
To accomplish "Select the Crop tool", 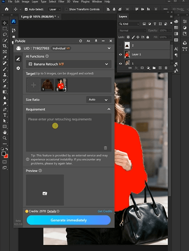I will pyautogui.click(x=5, y=46).
